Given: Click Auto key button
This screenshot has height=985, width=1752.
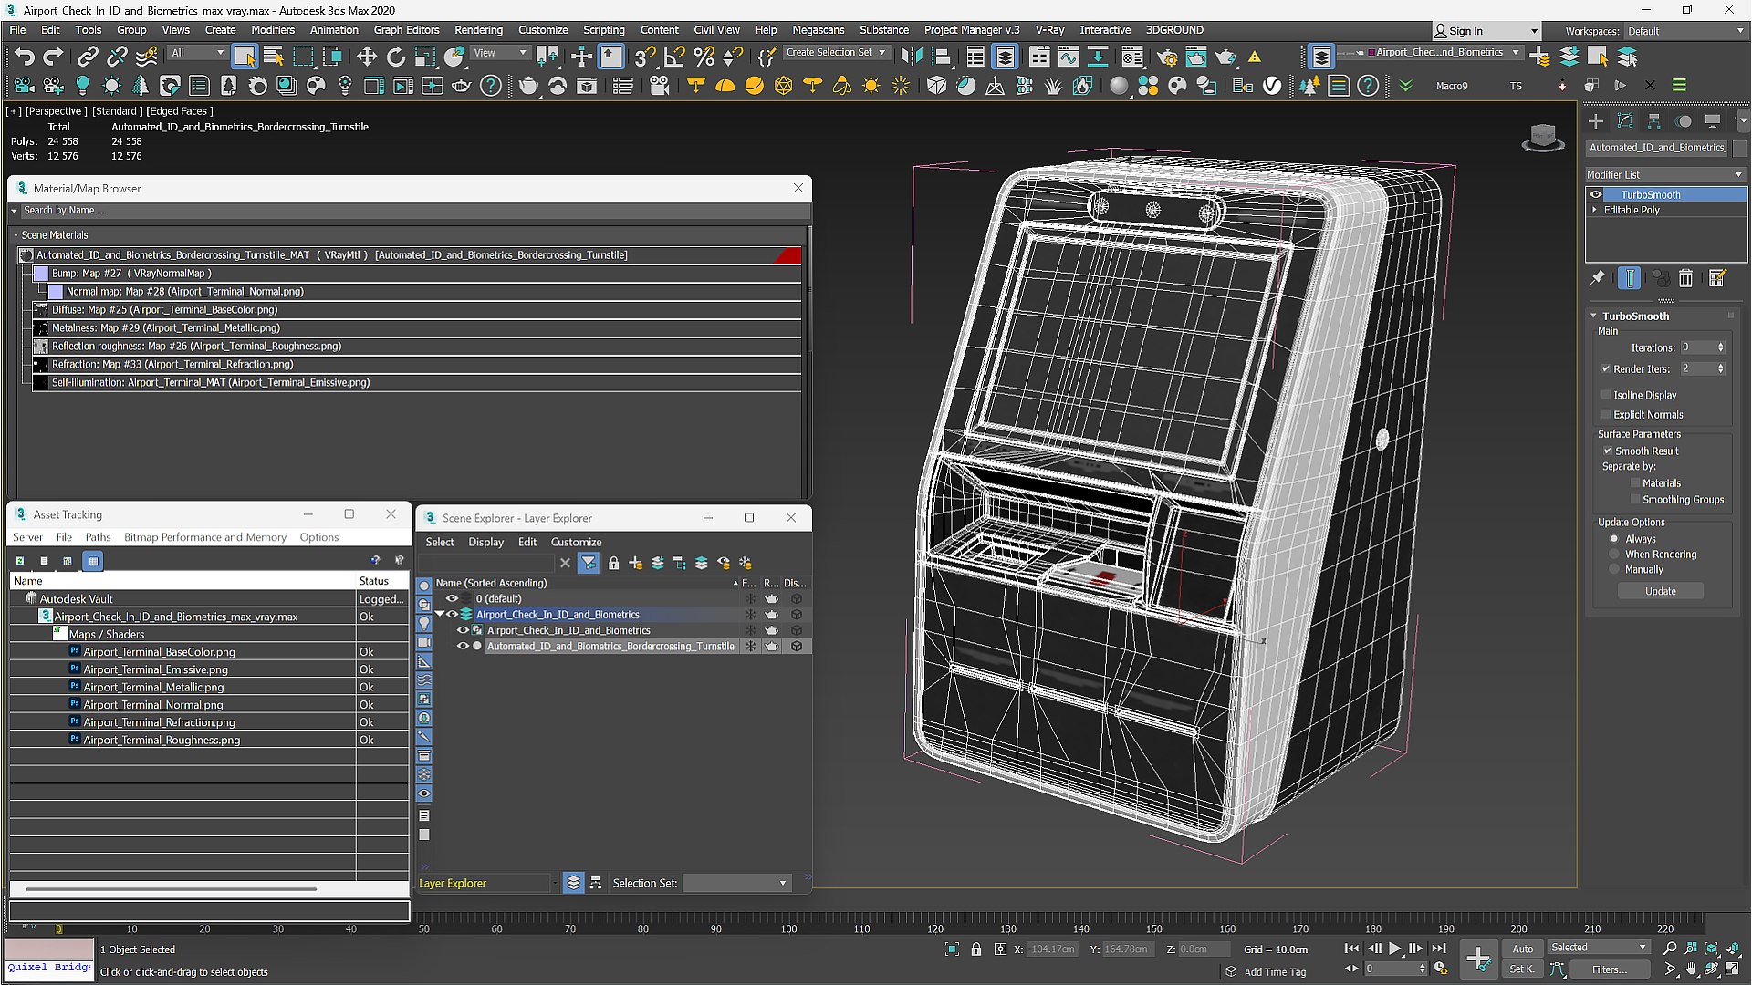Looking at the screenshot, I should coord(1522,949).
